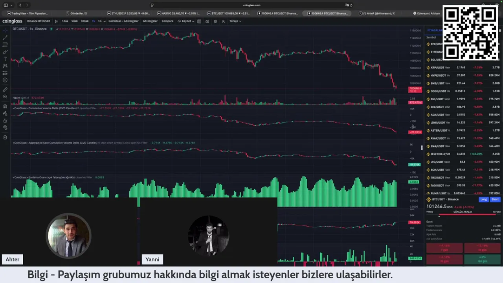
Task: Click the BTCUSDT - 1s - Binance chart legend
Action: coord(29,29)
